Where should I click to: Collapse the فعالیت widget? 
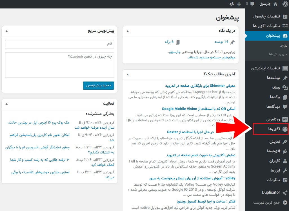[7, 104]
